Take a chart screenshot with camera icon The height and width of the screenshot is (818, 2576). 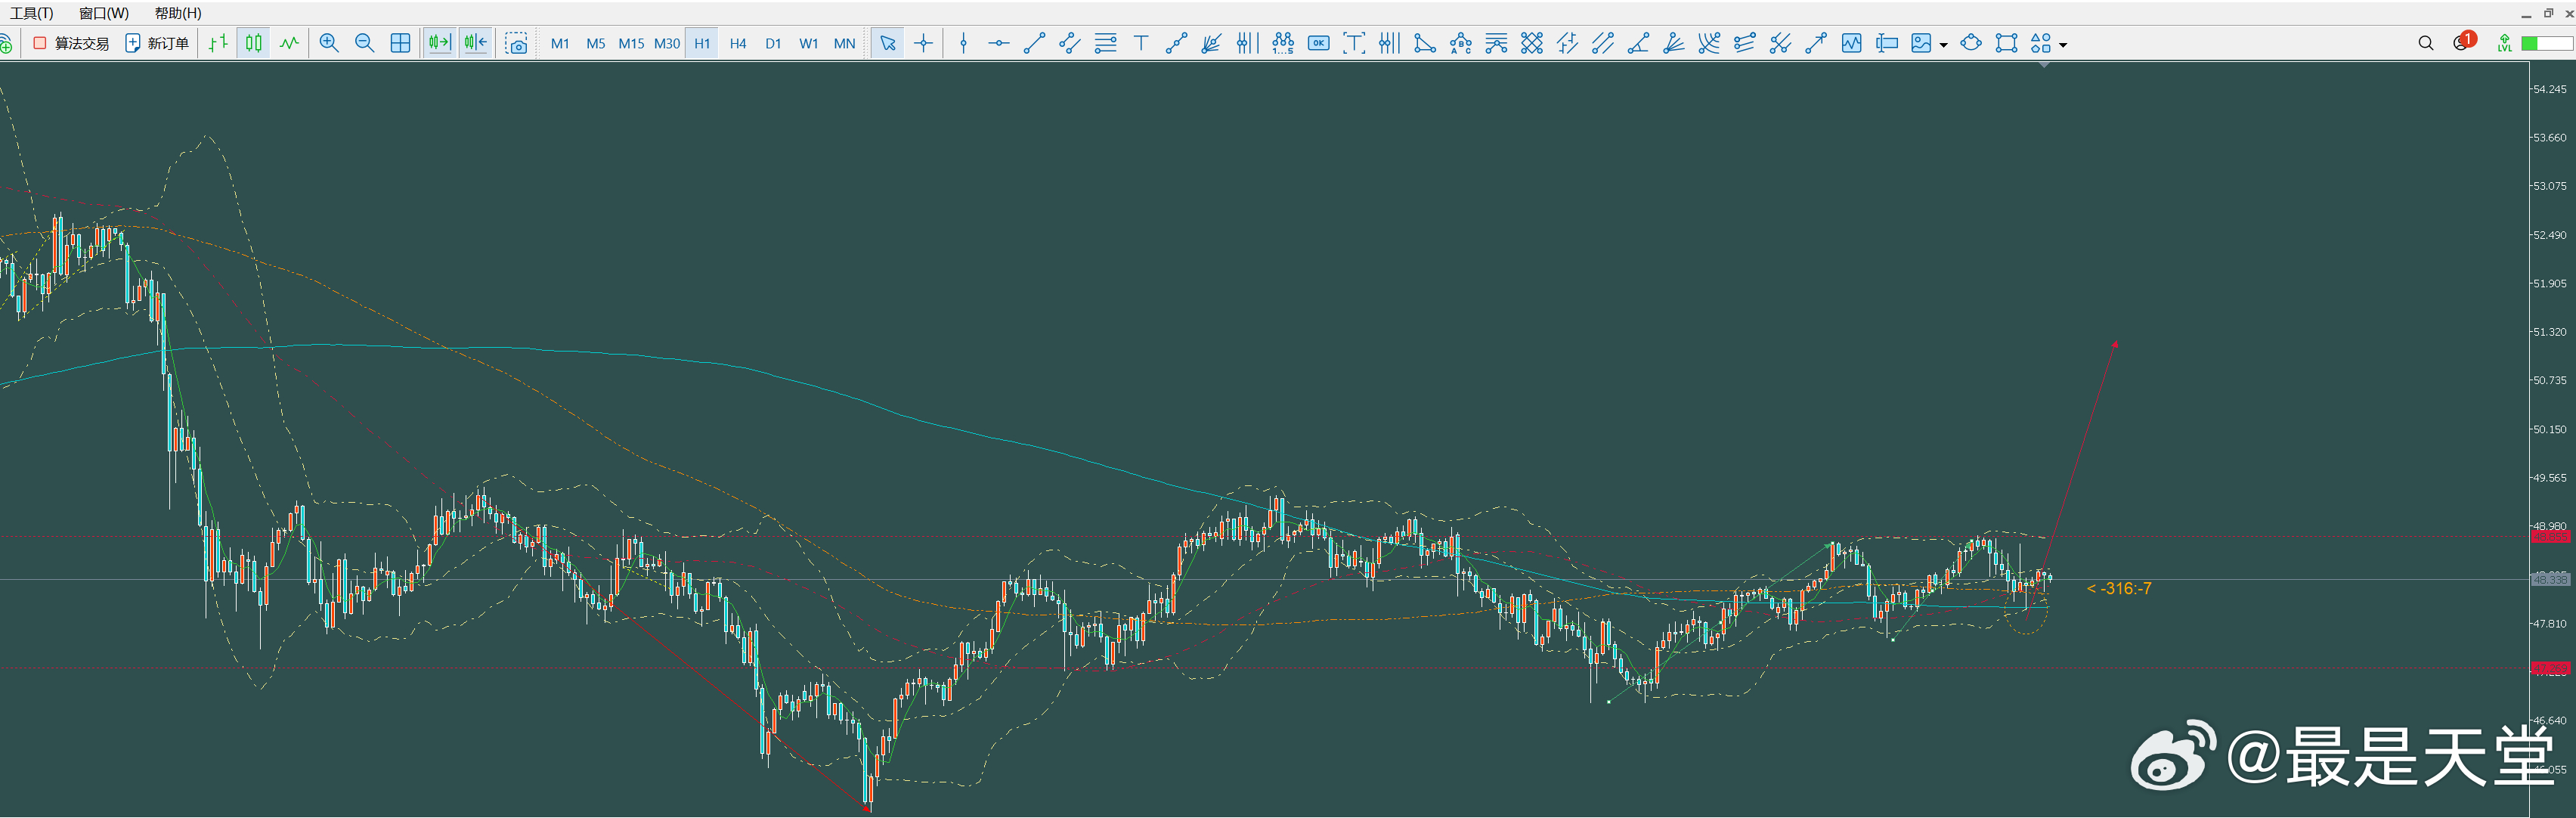pyautogui.click(x=516, y=44)
